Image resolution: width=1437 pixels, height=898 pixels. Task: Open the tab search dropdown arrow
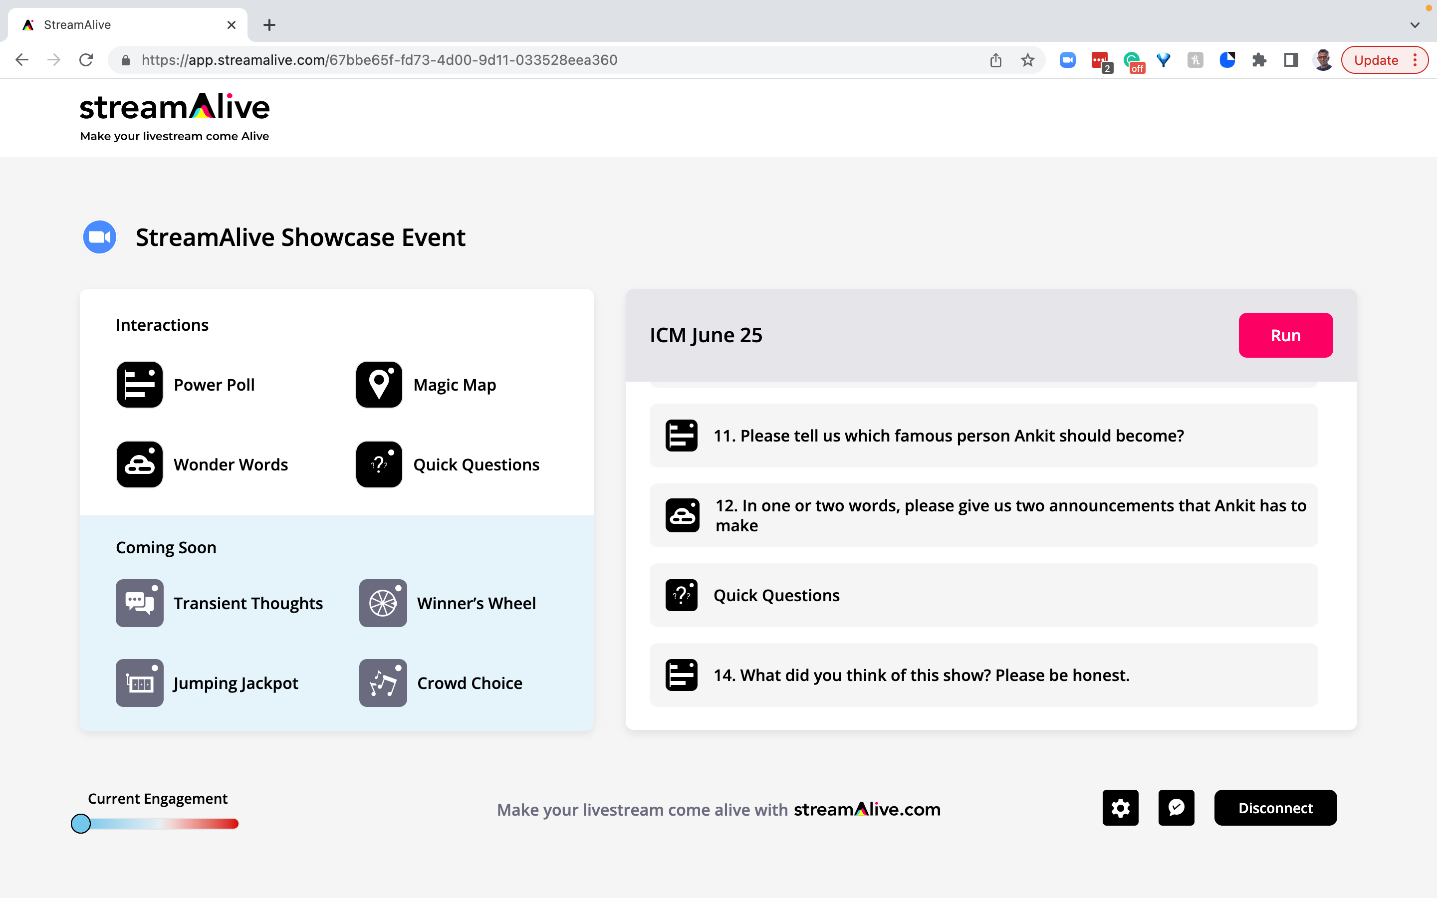point(1415,25)
